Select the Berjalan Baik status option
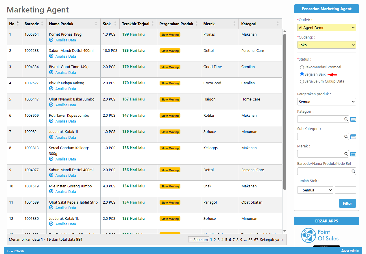The image size is (366, 254). pyautogui.click(x=302, y=74)
